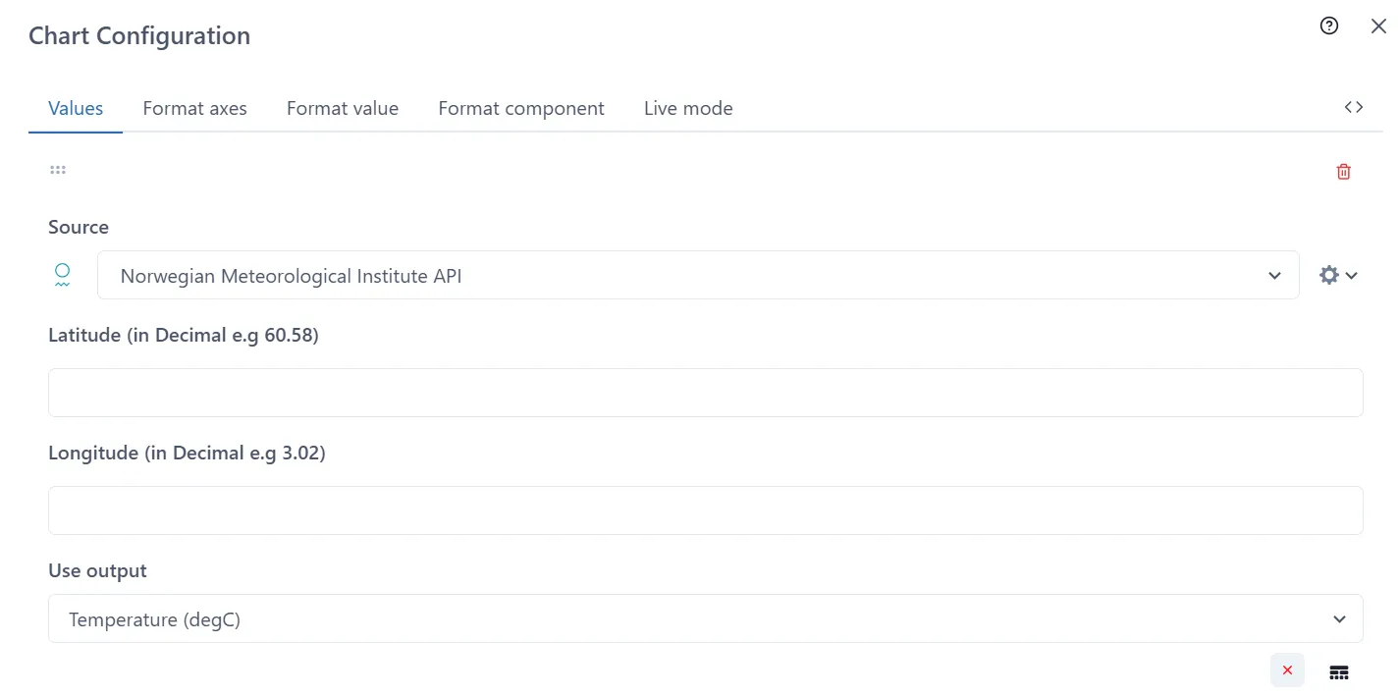
Task: Delete this data source using the trash icon
Action: 1343,171
